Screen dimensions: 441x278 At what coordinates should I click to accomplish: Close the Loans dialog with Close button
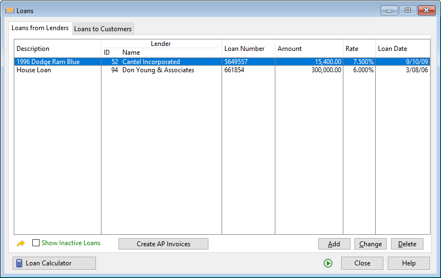click(362, 263)
